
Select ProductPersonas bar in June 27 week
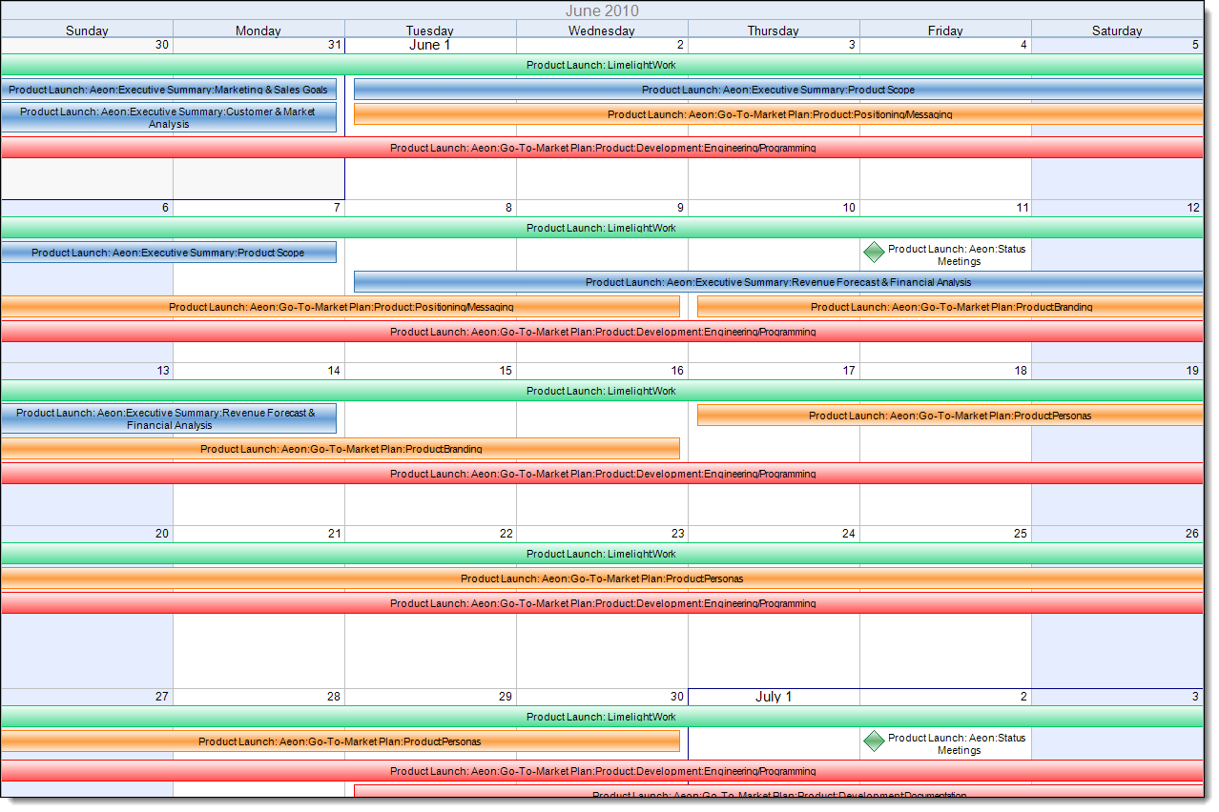click(341, 741)
